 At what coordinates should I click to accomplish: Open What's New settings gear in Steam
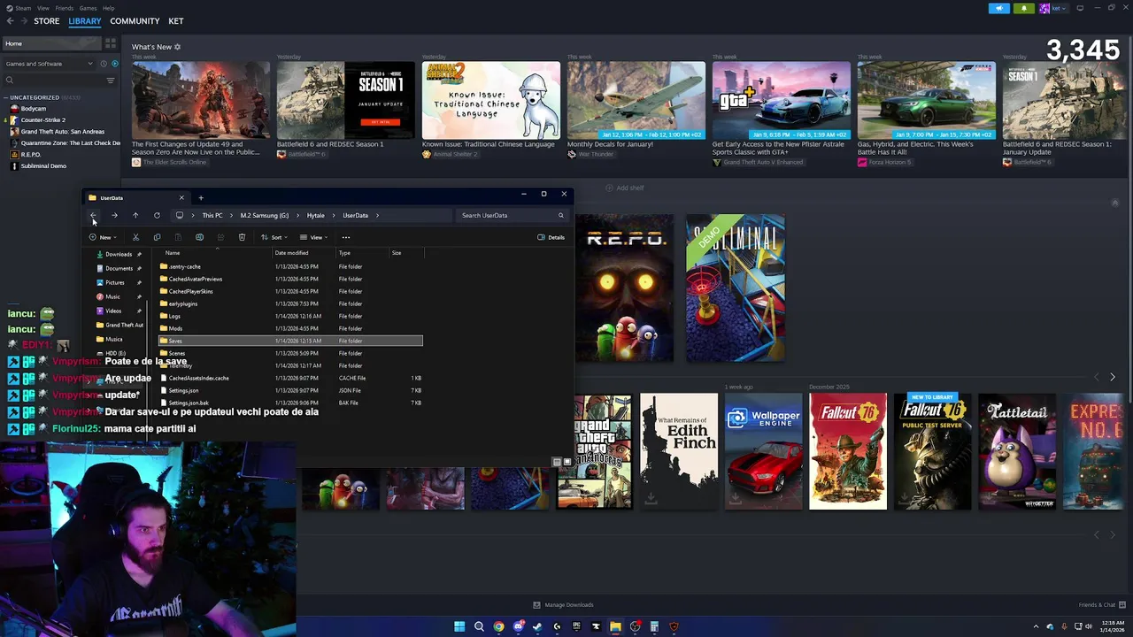pyautogui.click(x=177, y=47)
